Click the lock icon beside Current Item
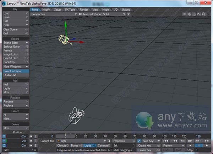This screenshot has width=213, height=154. pos(109,141)
